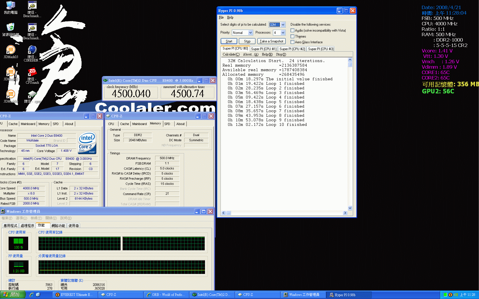This screenshot has width=479, height=299.
Task: Enable the Audio services checkbox in Hyper PI
Action: (292, 30)
